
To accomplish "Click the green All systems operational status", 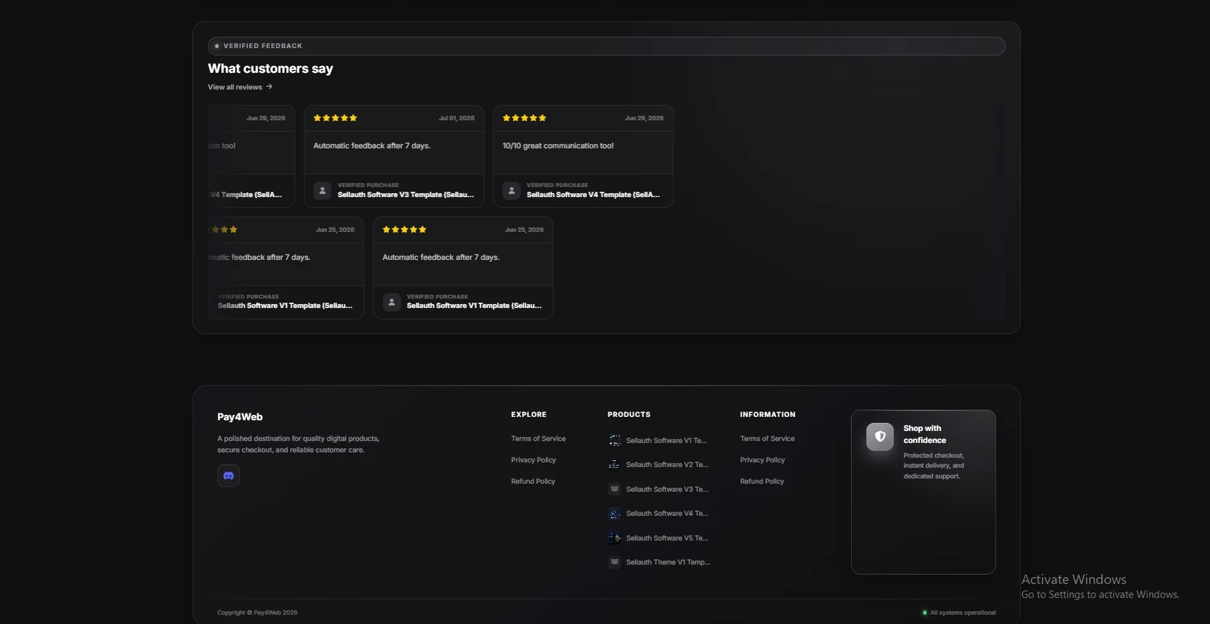I will tap(959, 613).
